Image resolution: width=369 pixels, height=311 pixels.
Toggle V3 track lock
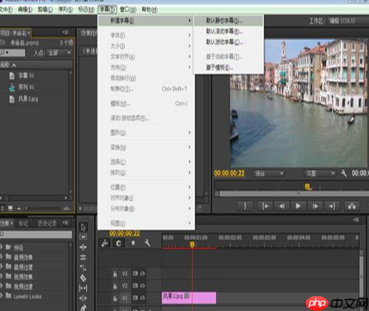click(115, 274)
